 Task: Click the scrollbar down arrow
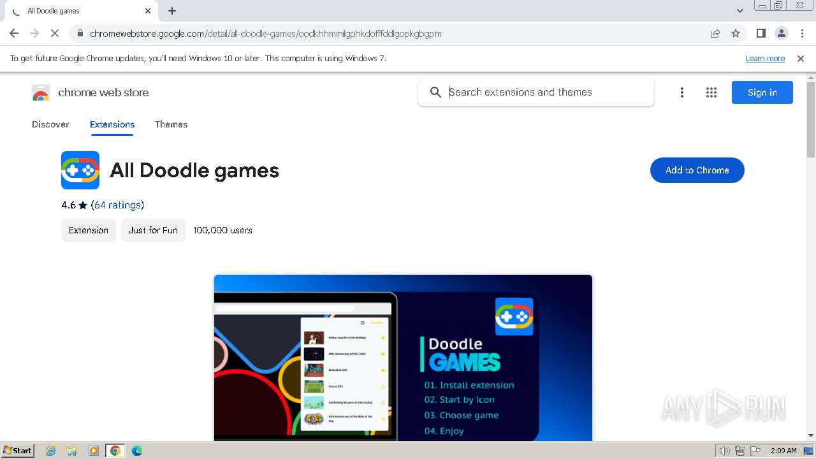pyautogui.click(x=811, y=435)
